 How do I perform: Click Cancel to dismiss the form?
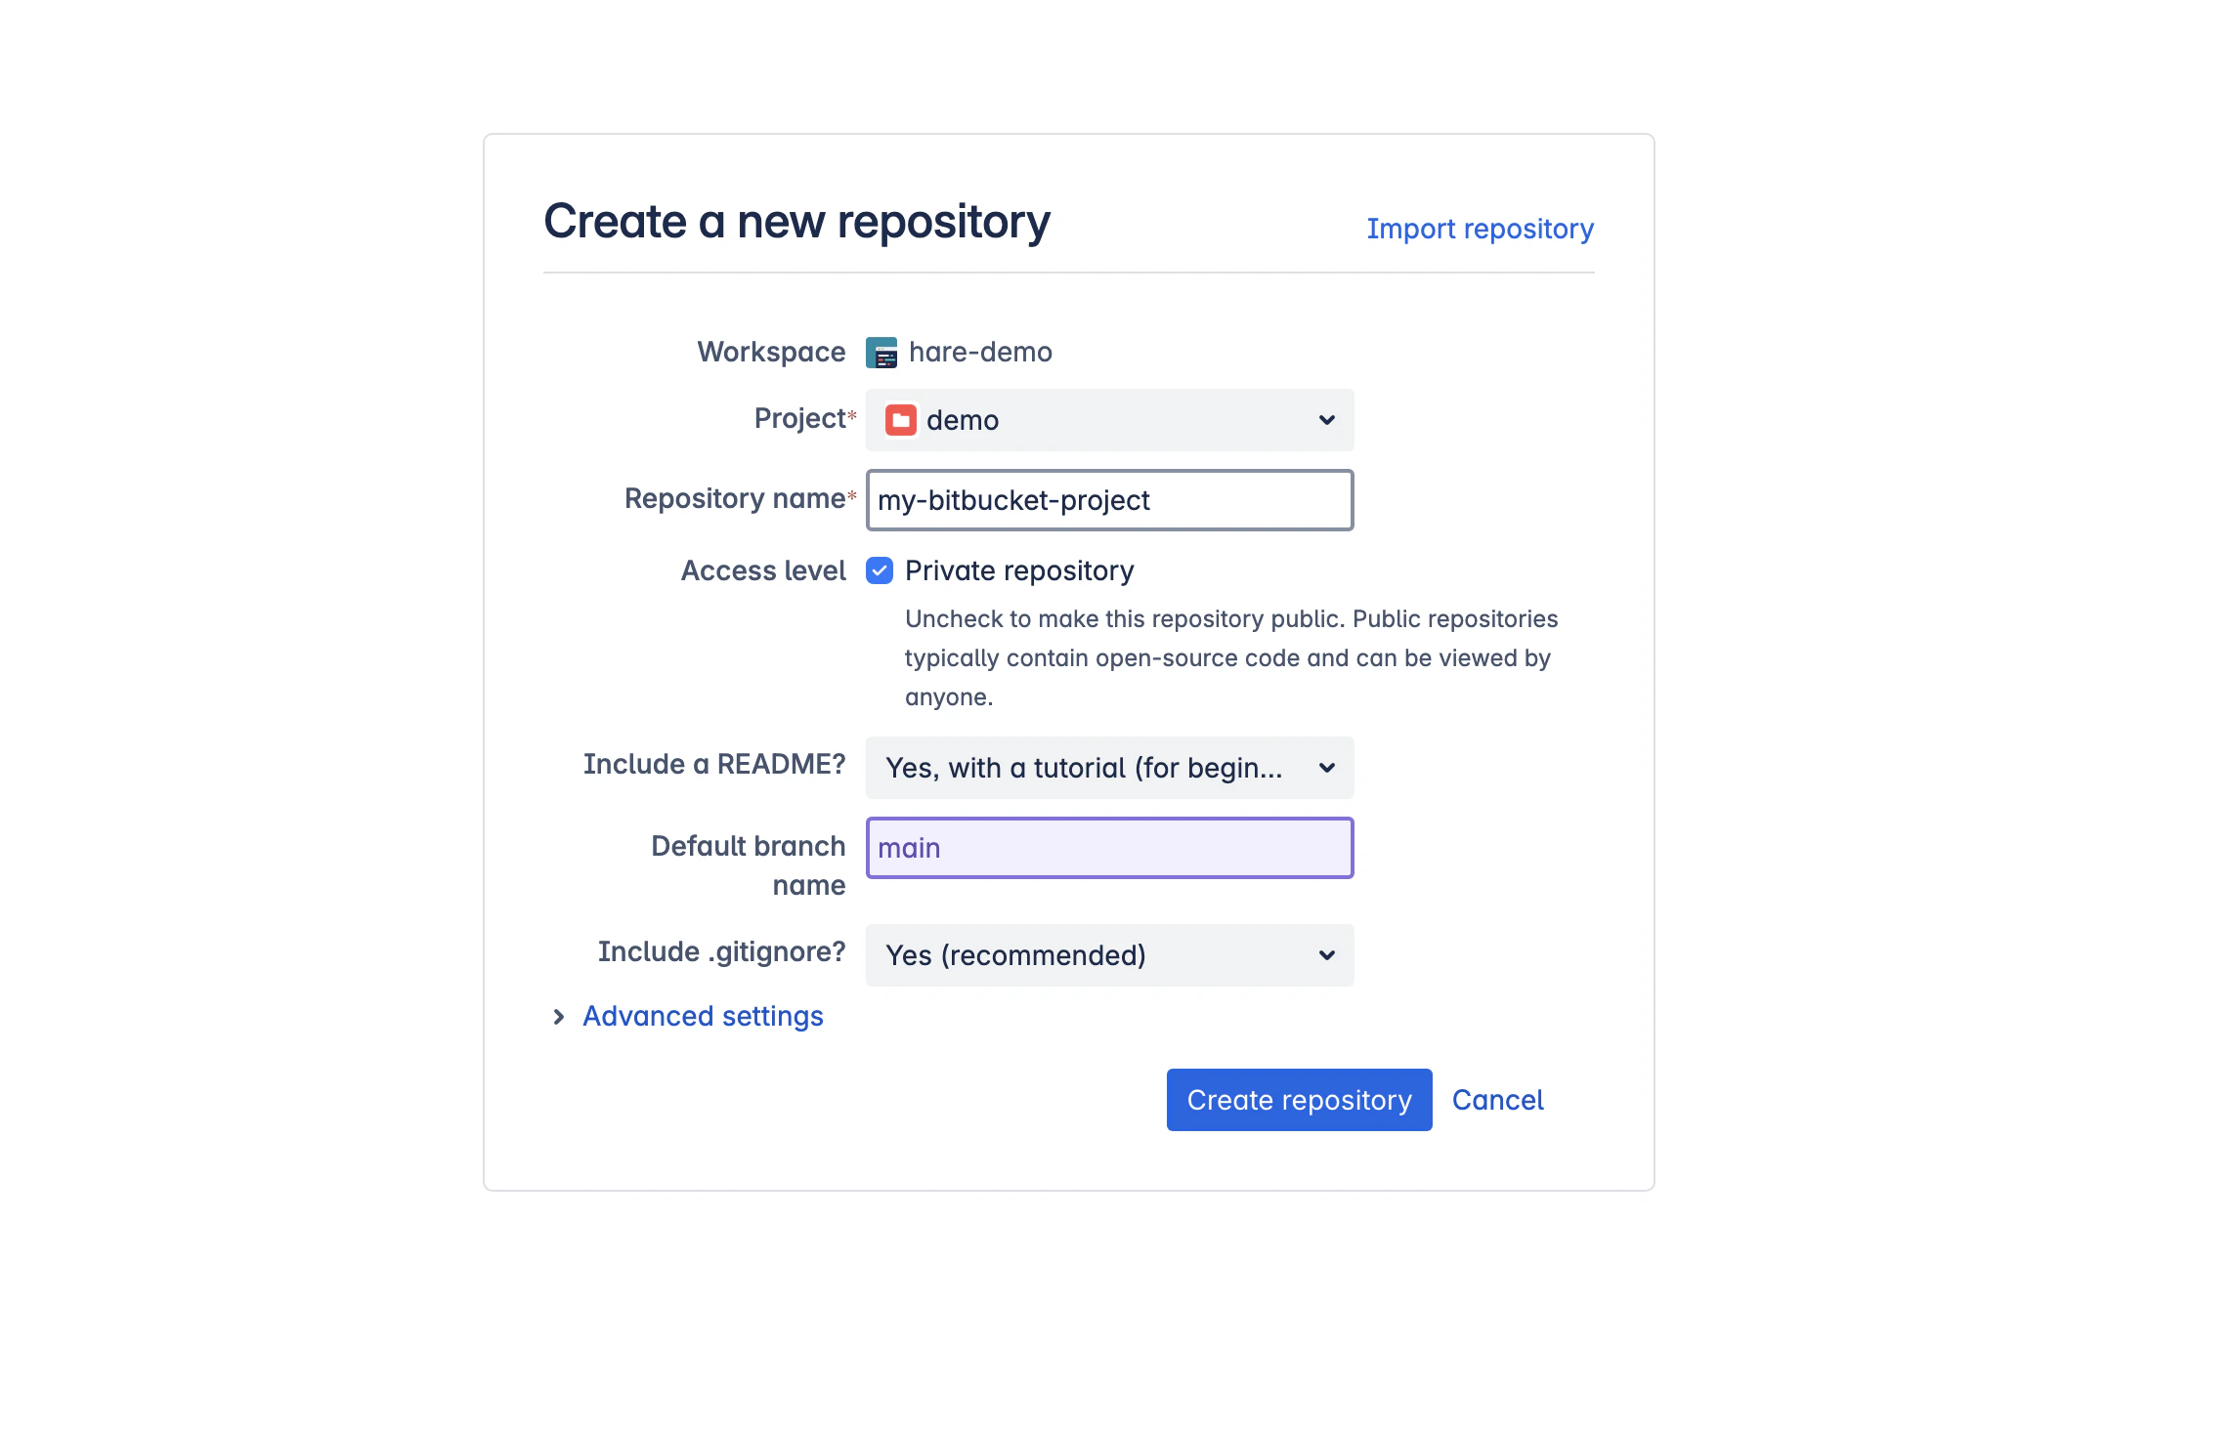tap(1497, 1100)
